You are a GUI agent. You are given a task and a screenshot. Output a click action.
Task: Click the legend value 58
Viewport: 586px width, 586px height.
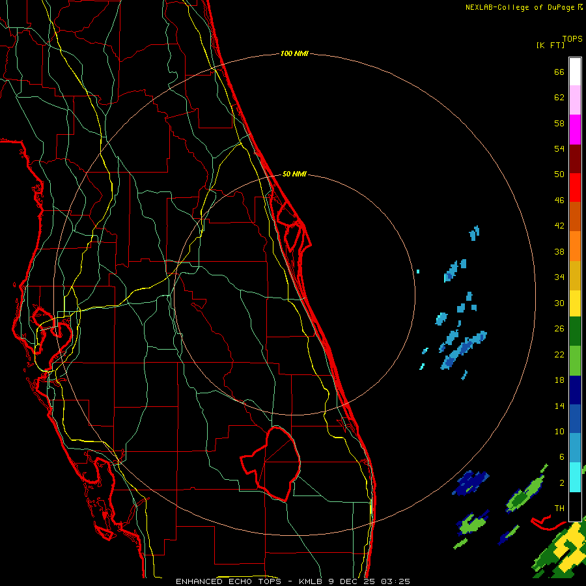pyautogui.click(x=559, y=123)
